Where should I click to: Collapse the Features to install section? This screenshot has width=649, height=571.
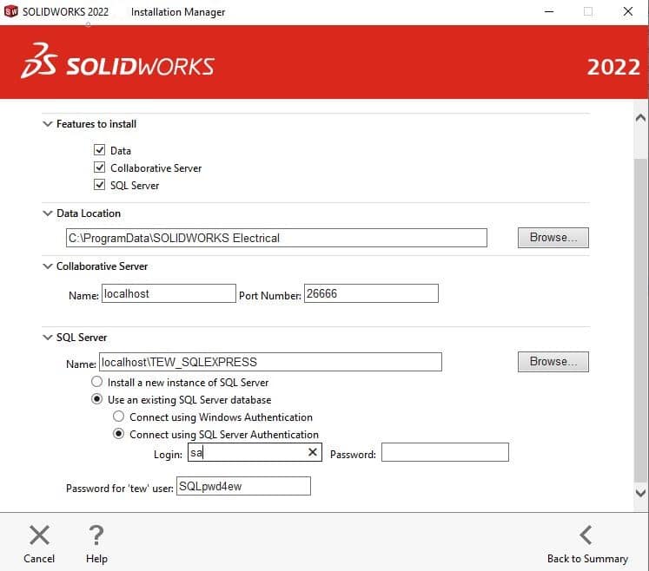pos(48,123)
